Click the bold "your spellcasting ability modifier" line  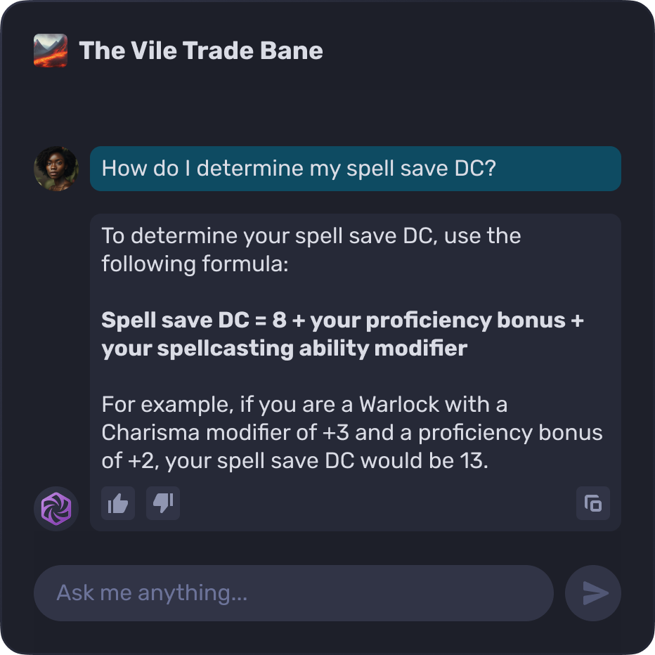click(284, 348)
